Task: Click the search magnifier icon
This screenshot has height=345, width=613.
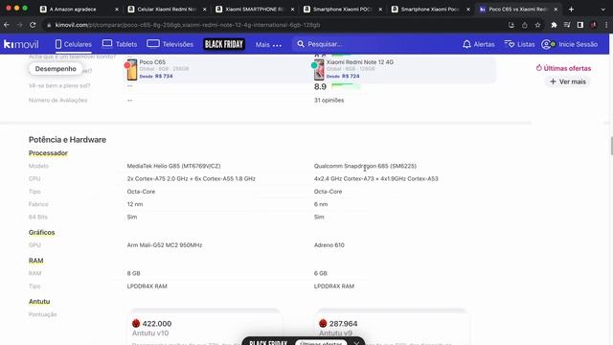Action: (300, 44)
